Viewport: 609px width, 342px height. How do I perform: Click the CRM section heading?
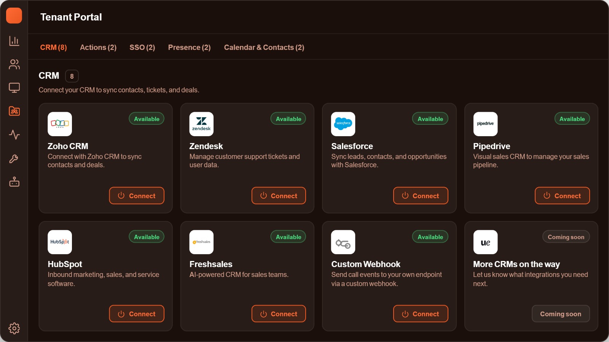[49, 76]
